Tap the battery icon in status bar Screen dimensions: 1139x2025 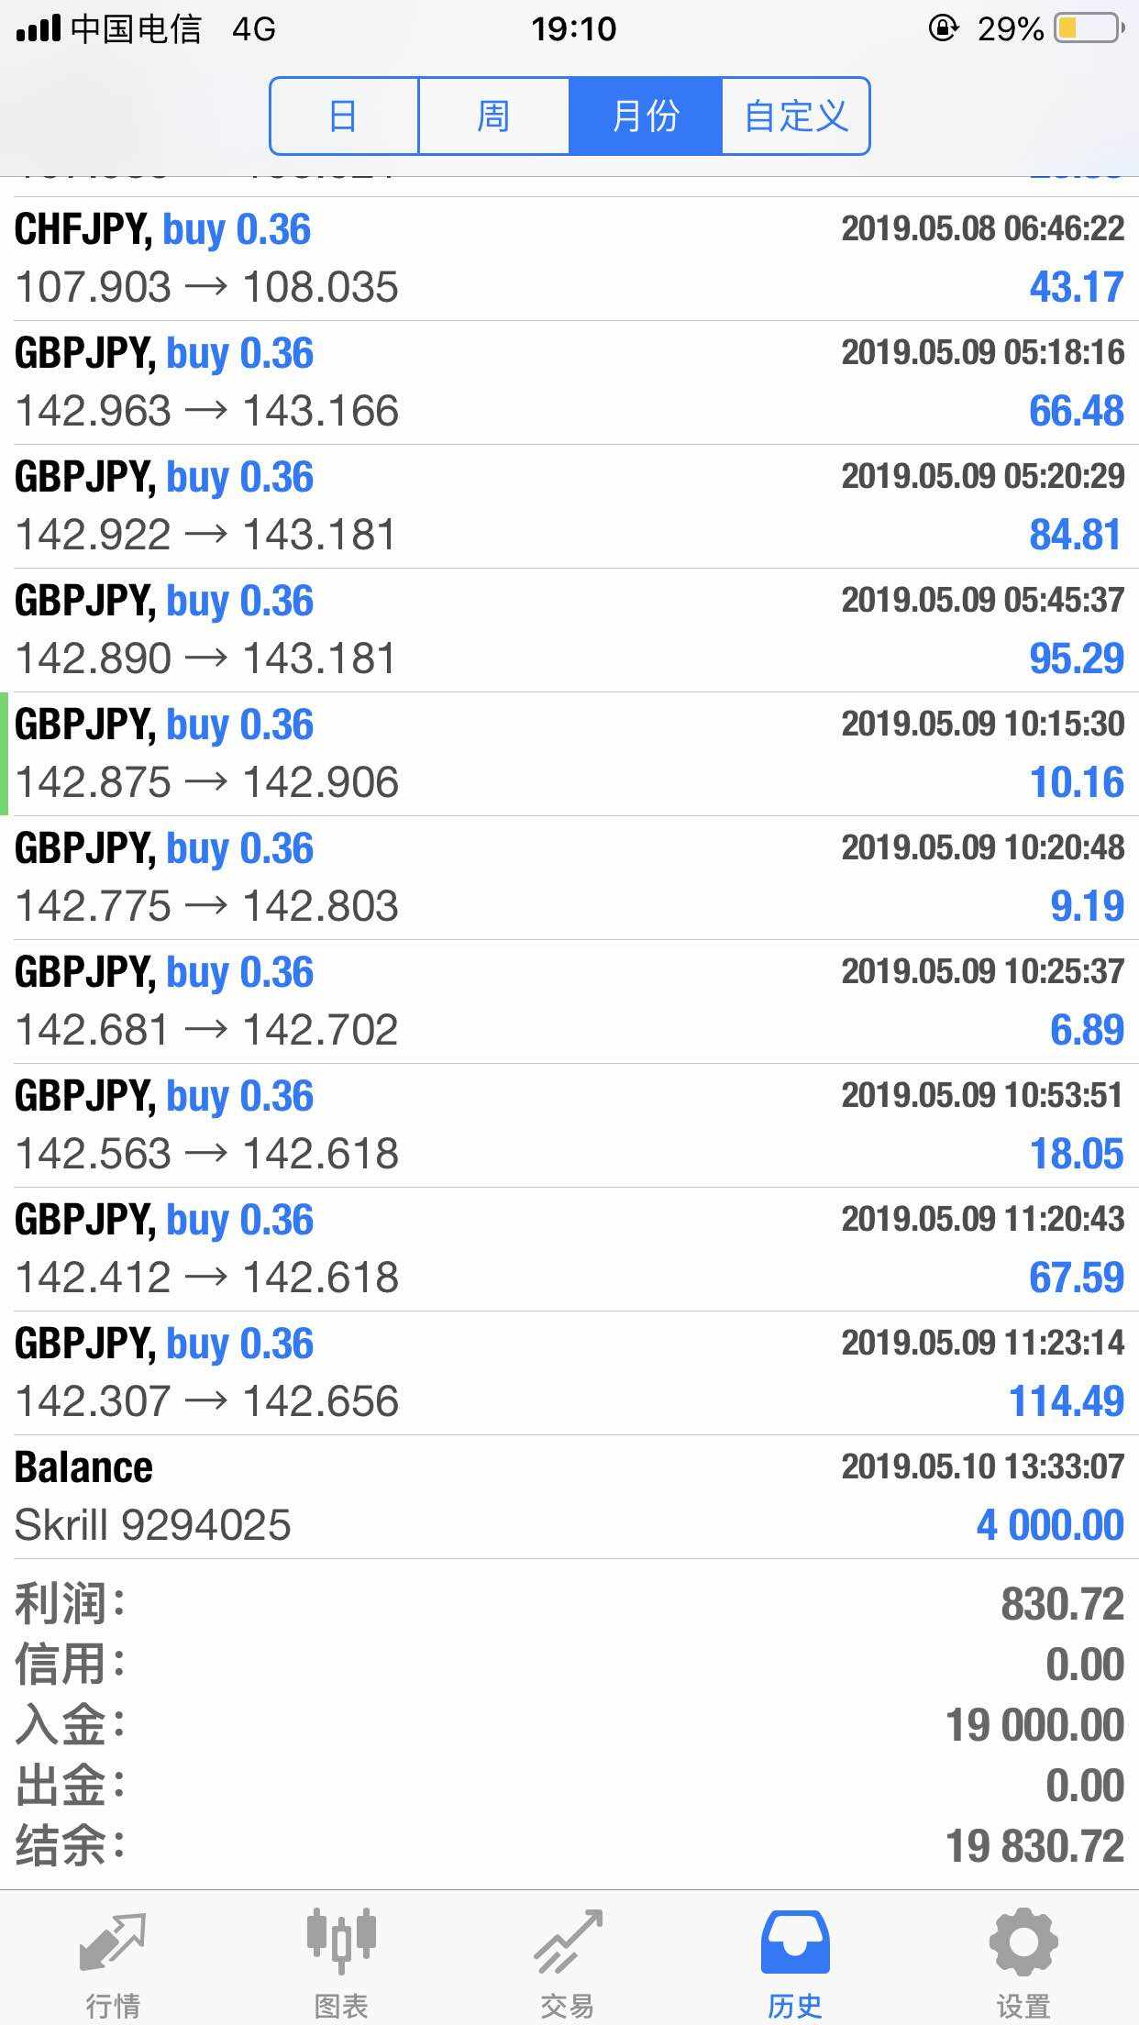click(1089, 29)
